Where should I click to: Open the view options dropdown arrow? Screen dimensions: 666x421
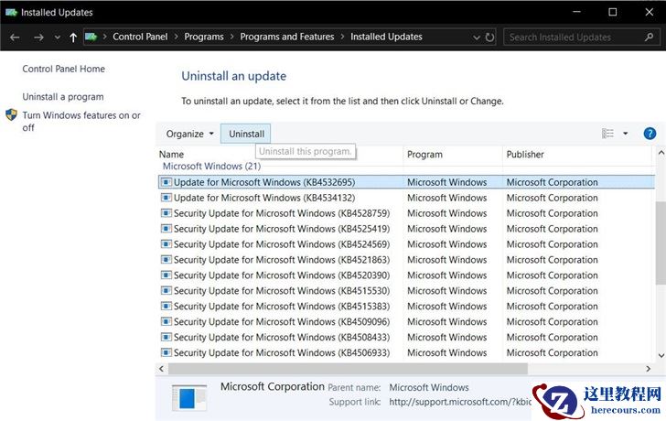coord(625,134)
